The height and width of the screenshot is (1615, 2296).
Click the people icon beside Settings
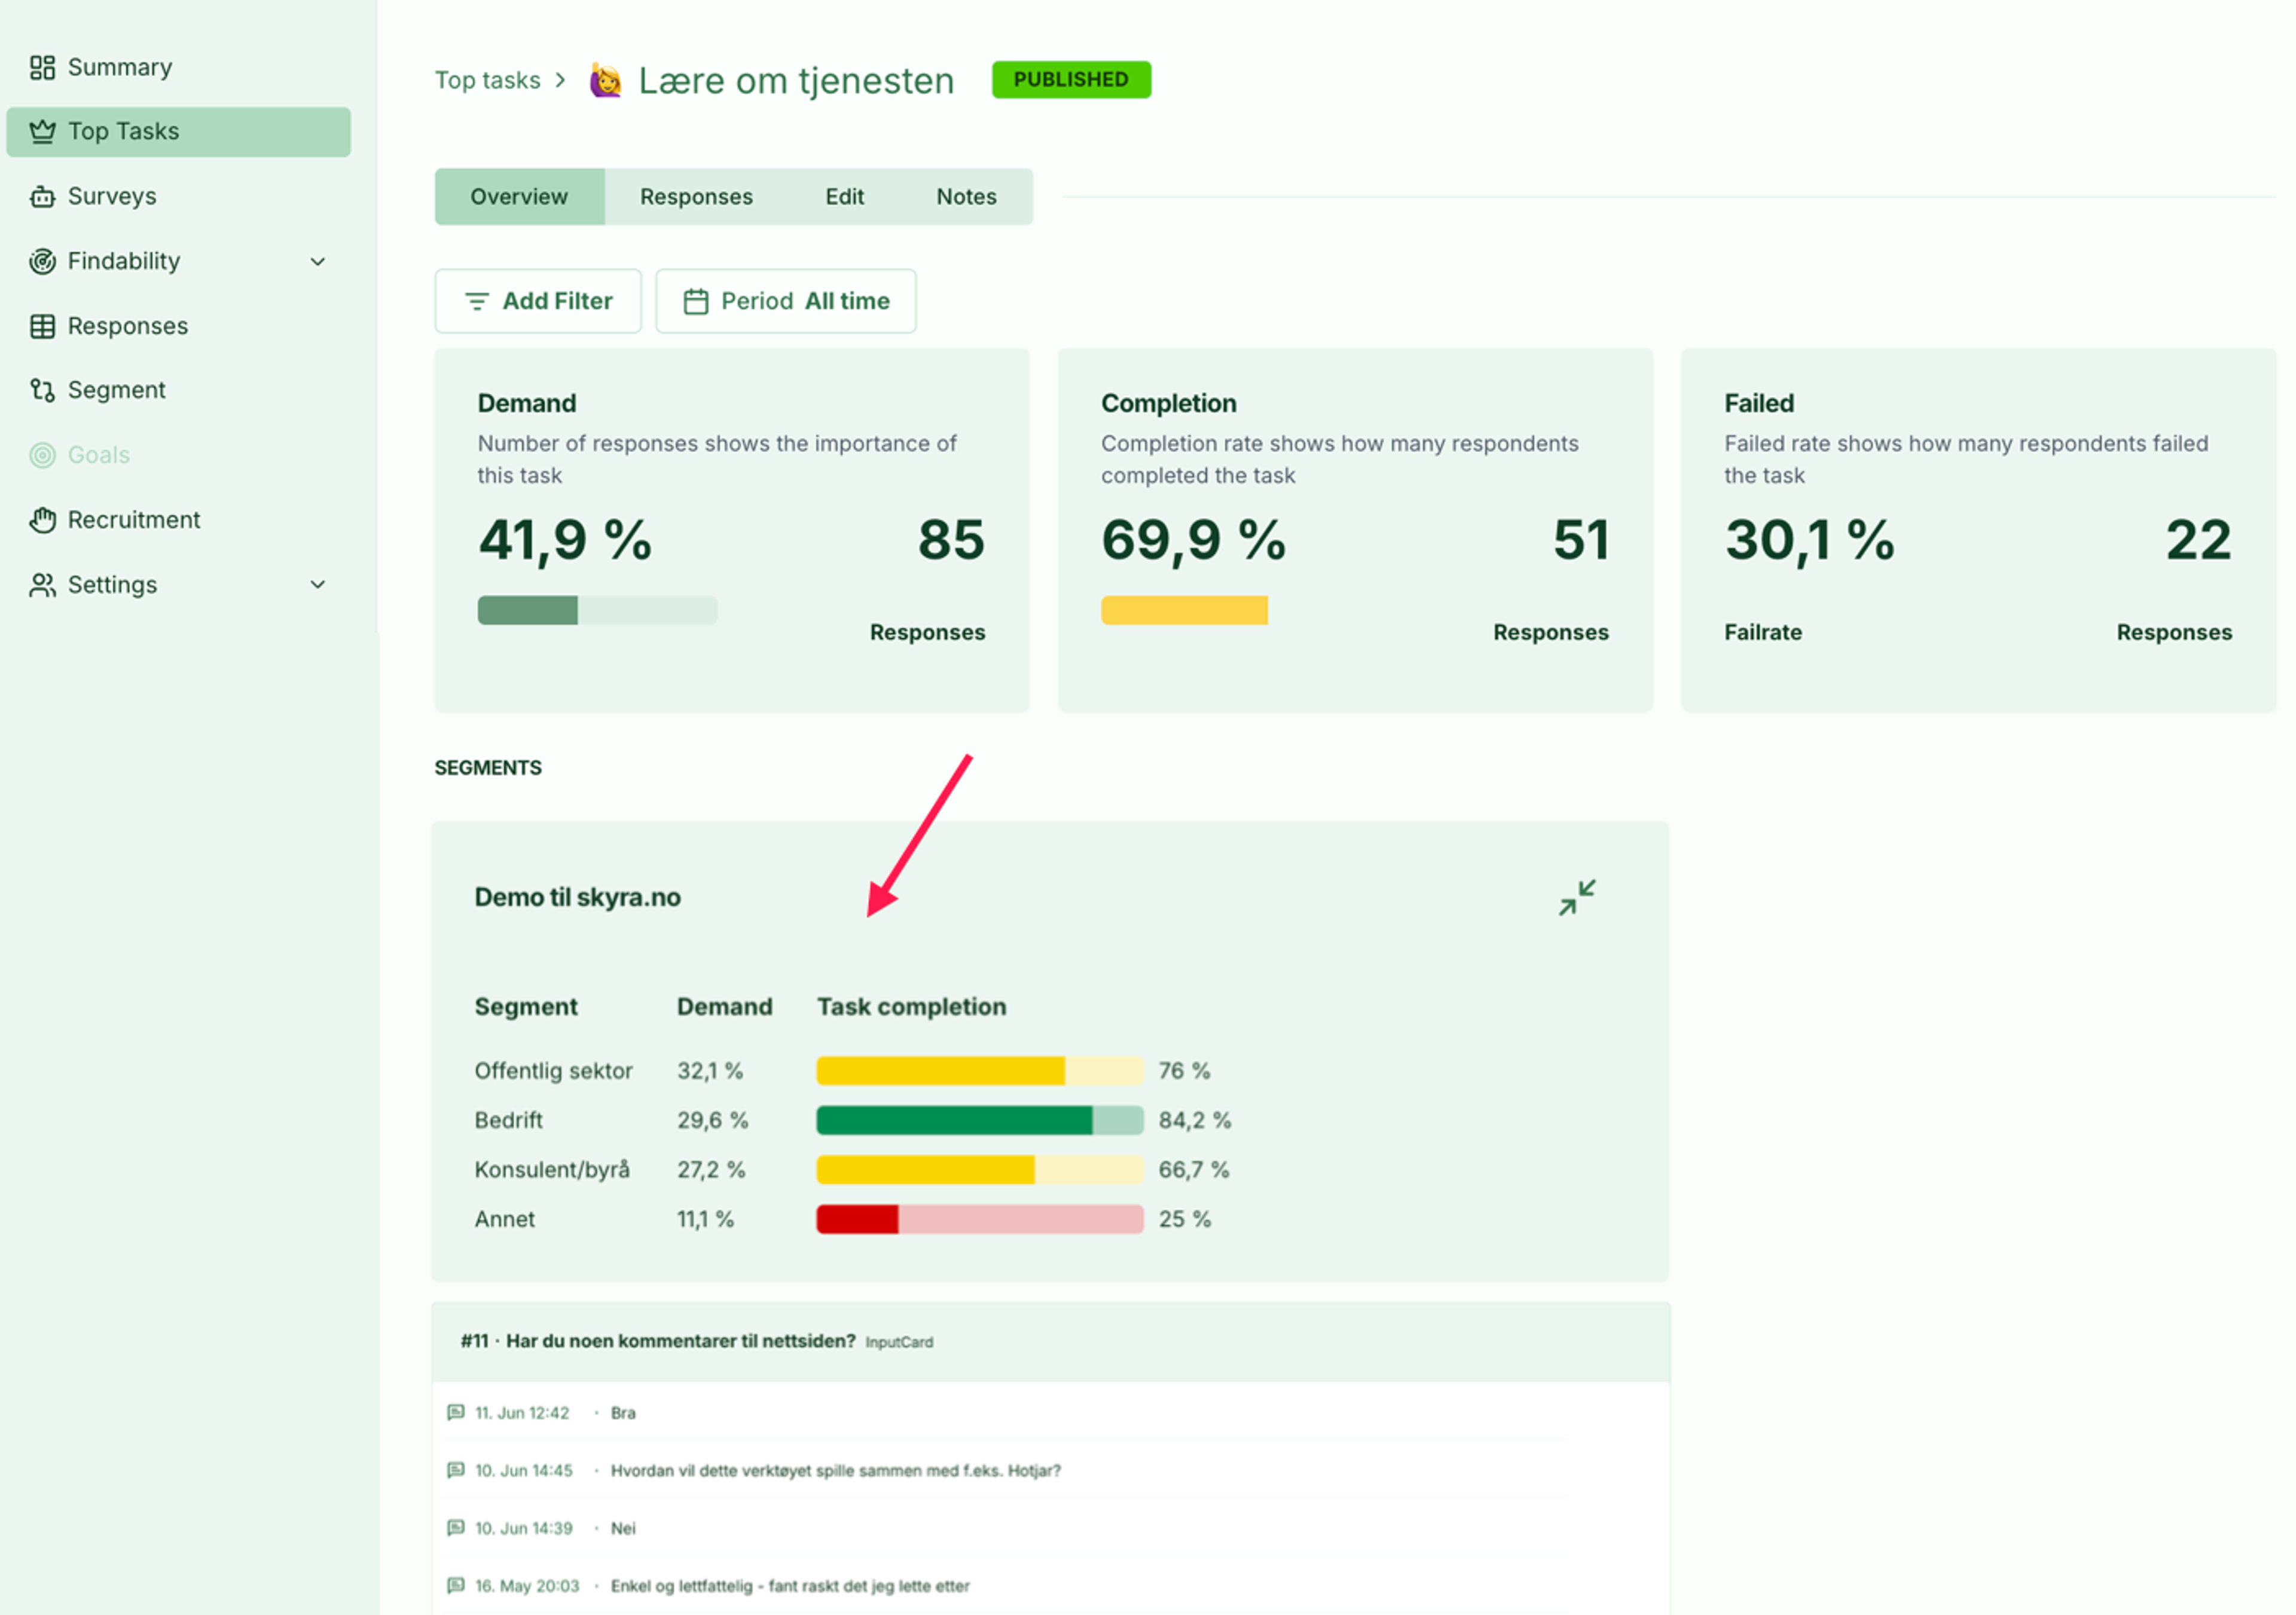pyautogui.click(x=42, y=585)
